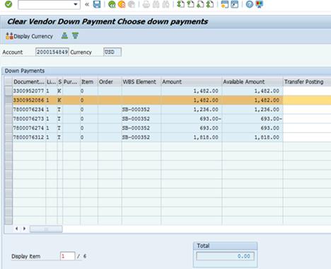Select row selector for document 7800076234

[8, 109]
